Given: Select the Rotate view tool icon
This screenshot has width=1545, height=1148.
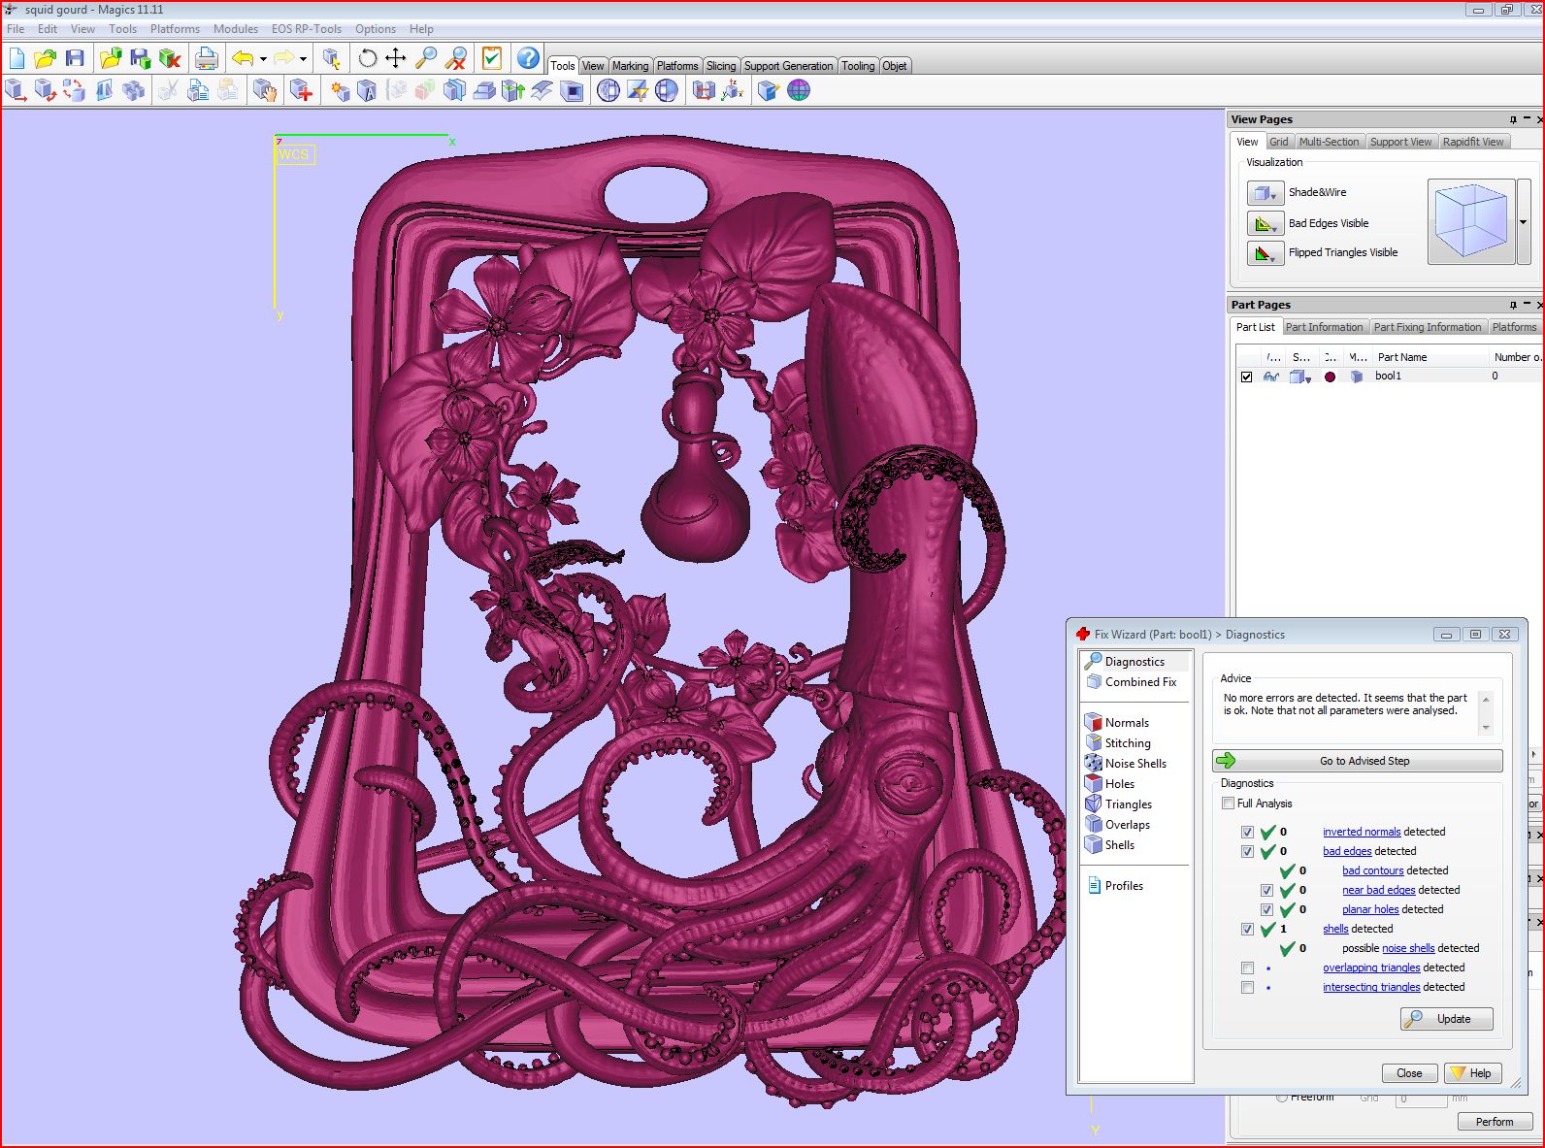Looking at the screenshot, I should [367, 58].
